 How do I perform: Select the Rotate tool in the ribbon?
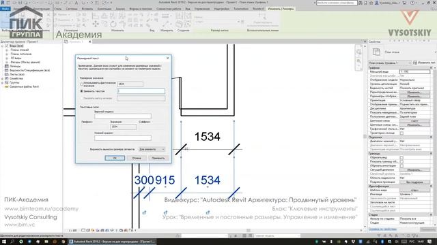[x=113, y=24]
